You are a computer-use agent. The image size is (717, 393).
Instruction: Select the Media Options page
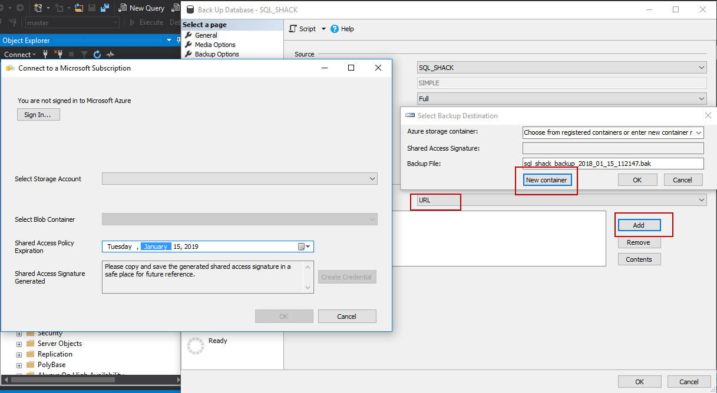(x=215, y=45)
